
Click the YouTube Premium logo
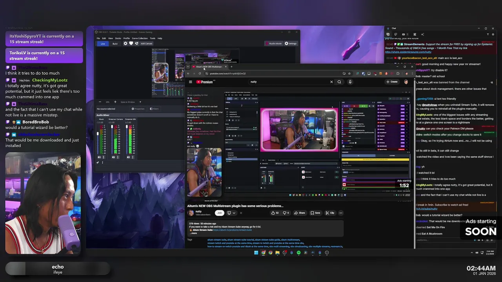205,82
